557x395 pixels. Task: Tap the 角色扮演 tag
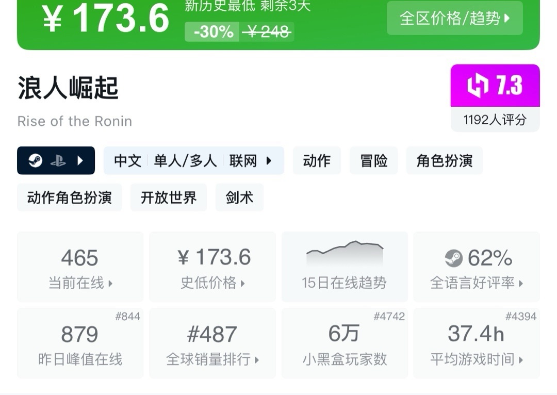coord(444,161)
